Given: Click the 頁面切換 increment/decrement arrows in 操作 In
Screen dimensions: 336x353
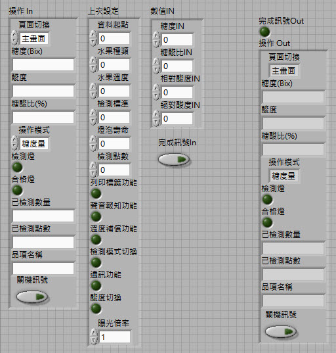Looking at the screenshot, I should pos(14,37).
